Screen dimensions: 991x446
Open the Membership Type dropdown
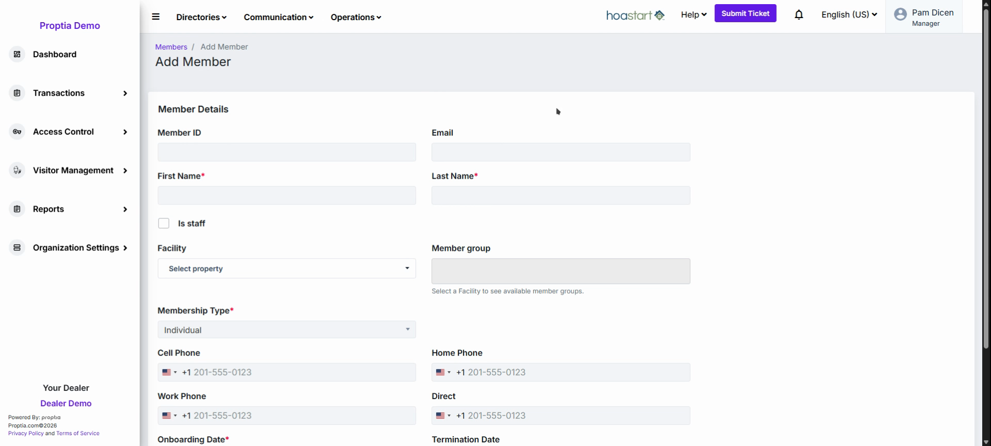click(286, 330)
